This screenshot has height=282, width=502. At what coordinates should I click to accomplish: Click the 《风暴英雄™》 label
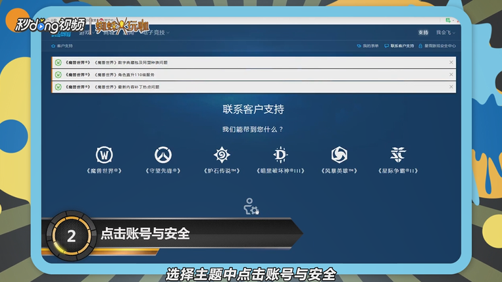pos(339,171)
